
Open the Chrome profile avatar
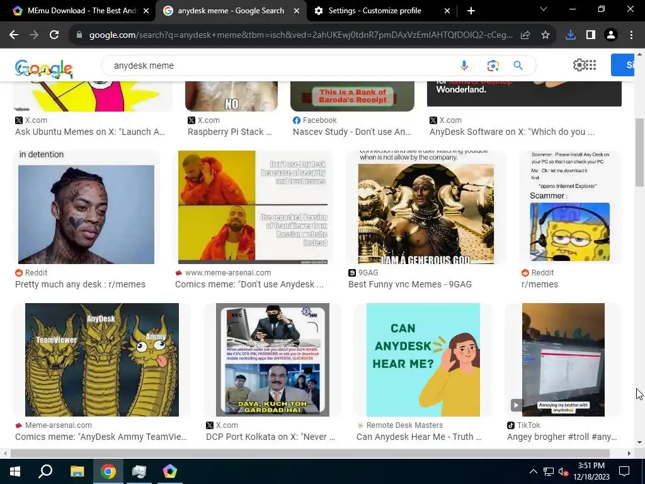click(x=611, y=35)
